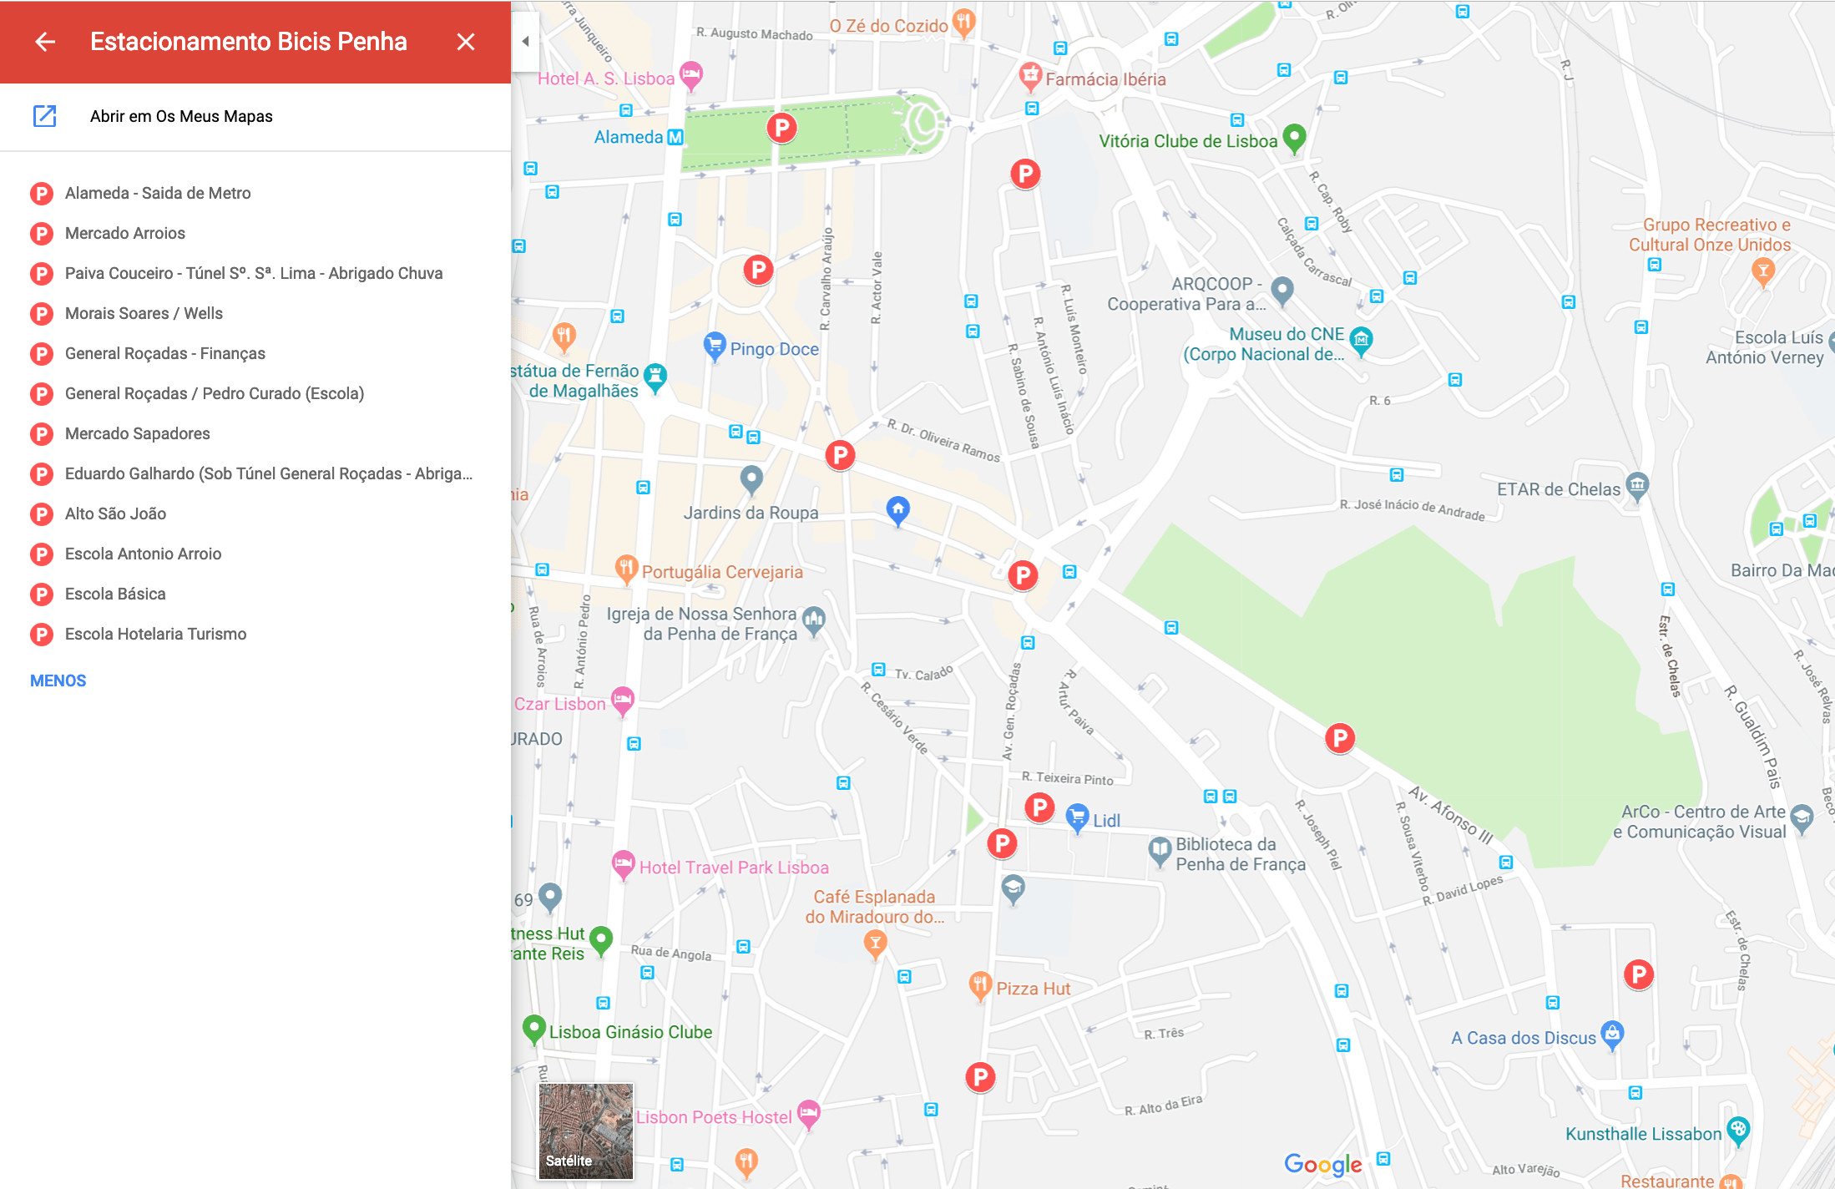1835x1189 pixels.
Task: Click parking marker on R. Dr. Oliveira Ramos
Action: tap(841, 455)
